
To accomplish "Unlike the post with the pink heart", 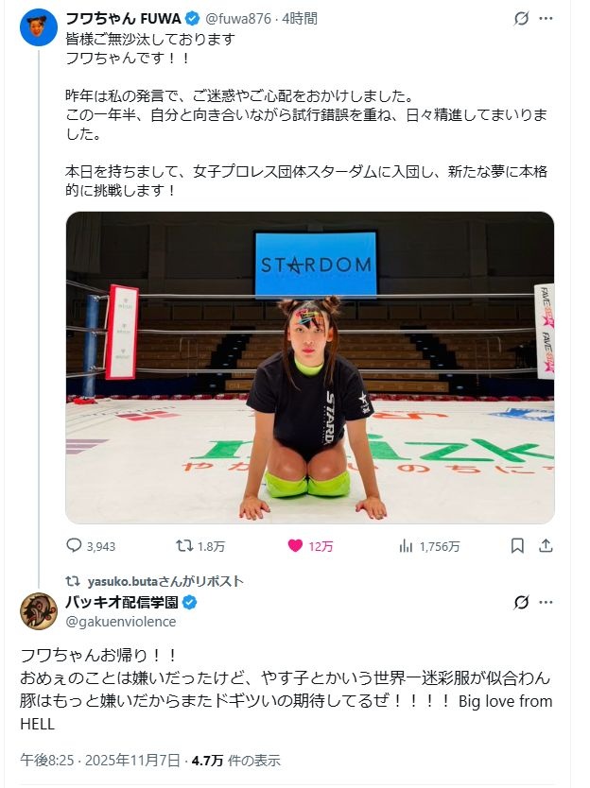I will [x=294, y=545].
